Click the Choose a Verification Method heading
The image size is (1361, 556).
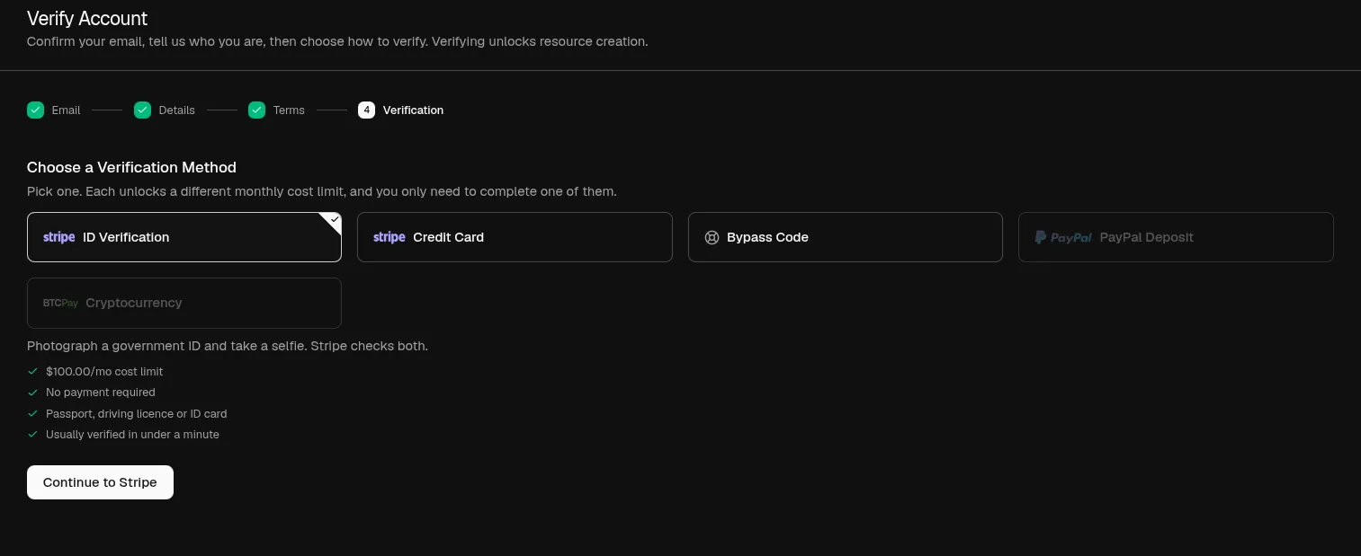(x=131, y=167)
